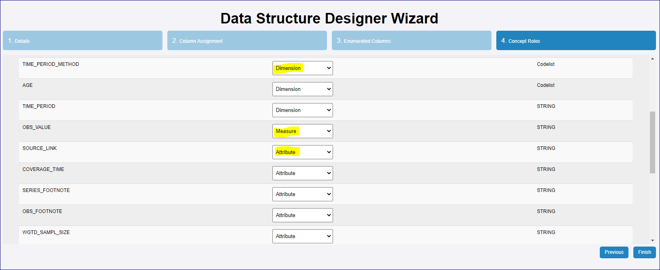Image resolution: width=660 pixels, height=270 pixels.
Task: Open the TIME_PERIOD role dropdown
Action: [302, 110]
